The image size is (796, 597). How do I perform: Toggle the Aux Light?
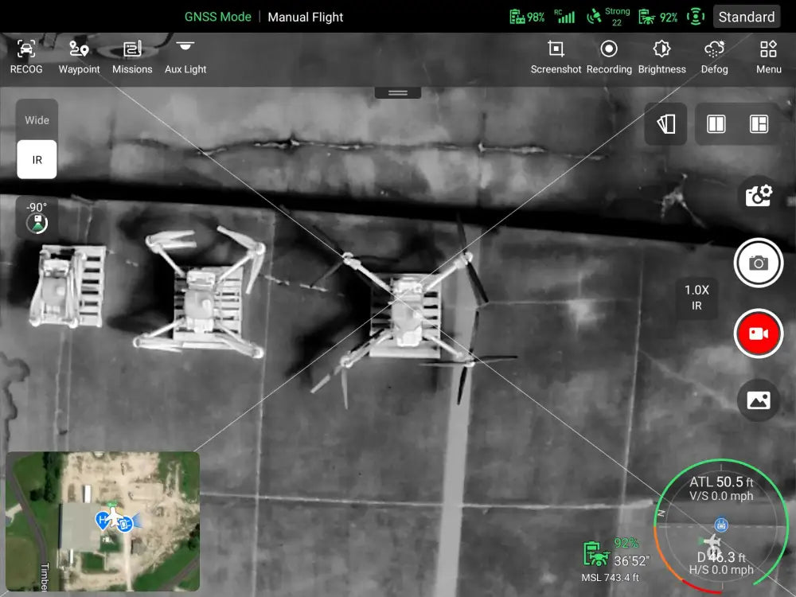(185, 57)
